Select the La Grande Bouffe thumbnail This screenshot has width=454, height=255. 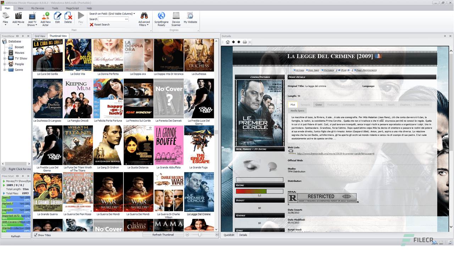[168, 145]
